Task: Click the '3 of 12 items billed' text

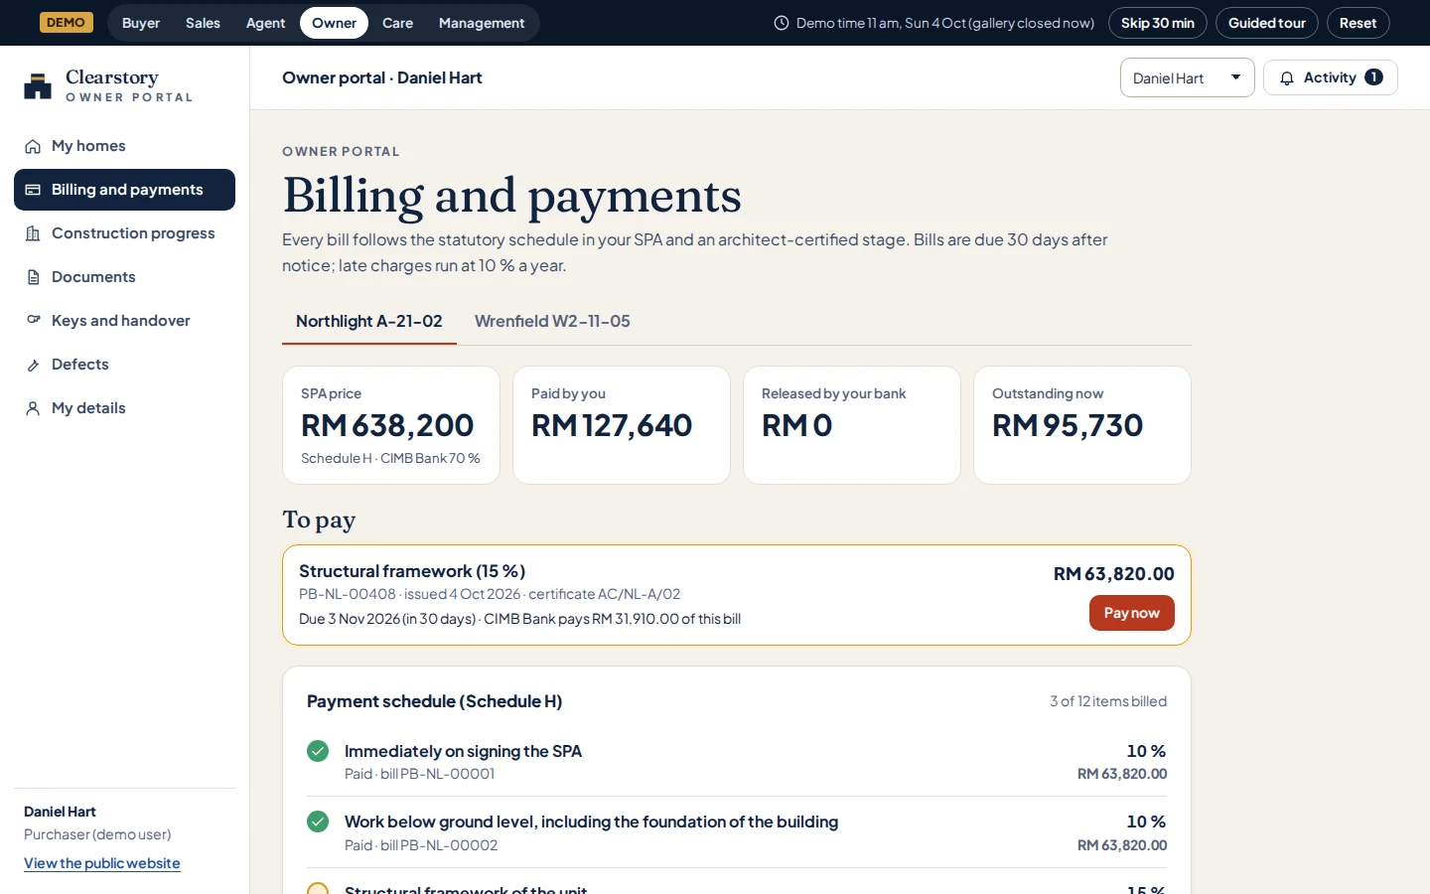Action: pyautogui.click(x=1108, y=701)
